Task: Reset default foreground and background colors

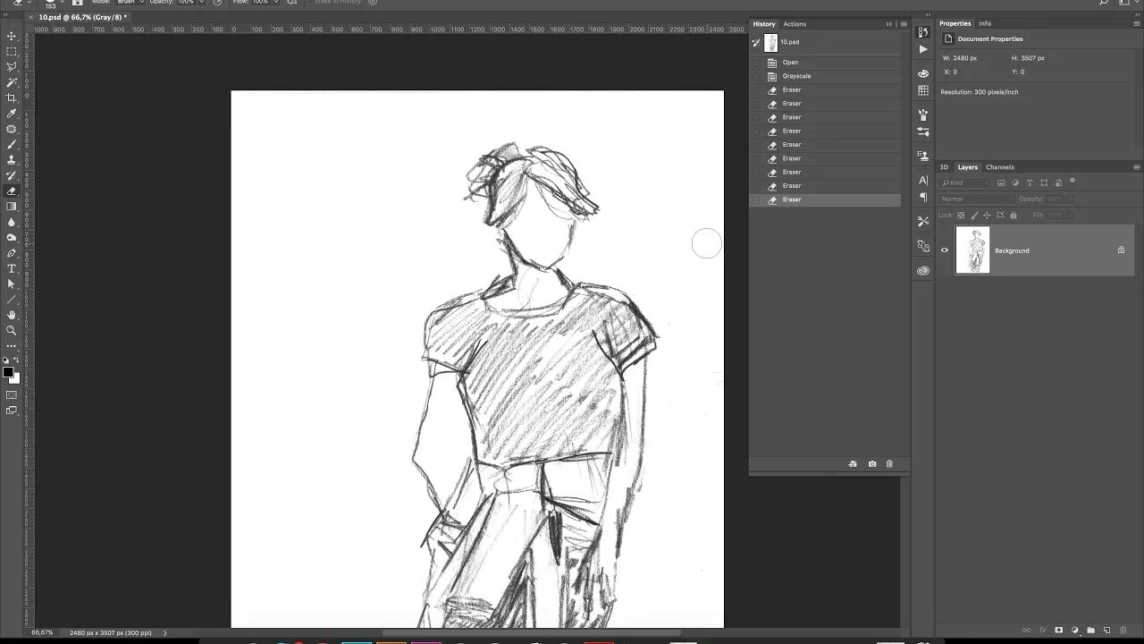Action: (x=6, y=360)
